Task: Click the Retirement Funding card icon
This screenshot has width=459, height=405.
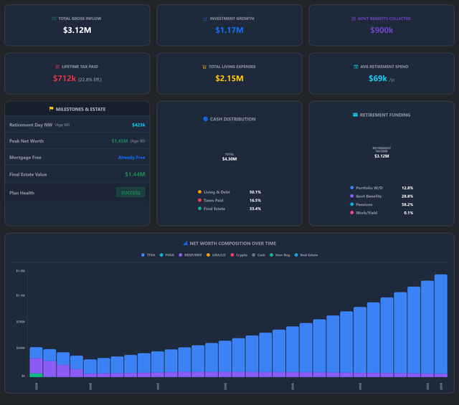Action: (x=356, y=115)
